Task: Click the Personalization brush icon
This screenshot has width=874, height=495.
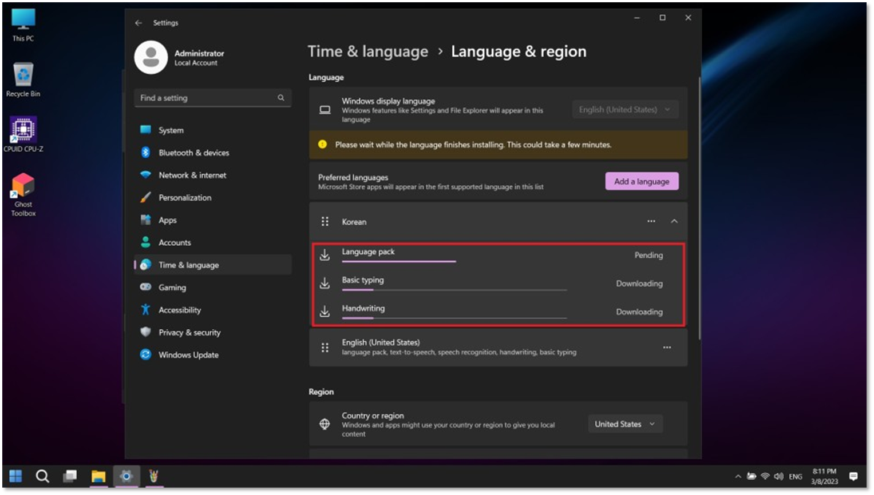Action: point(146,197)
